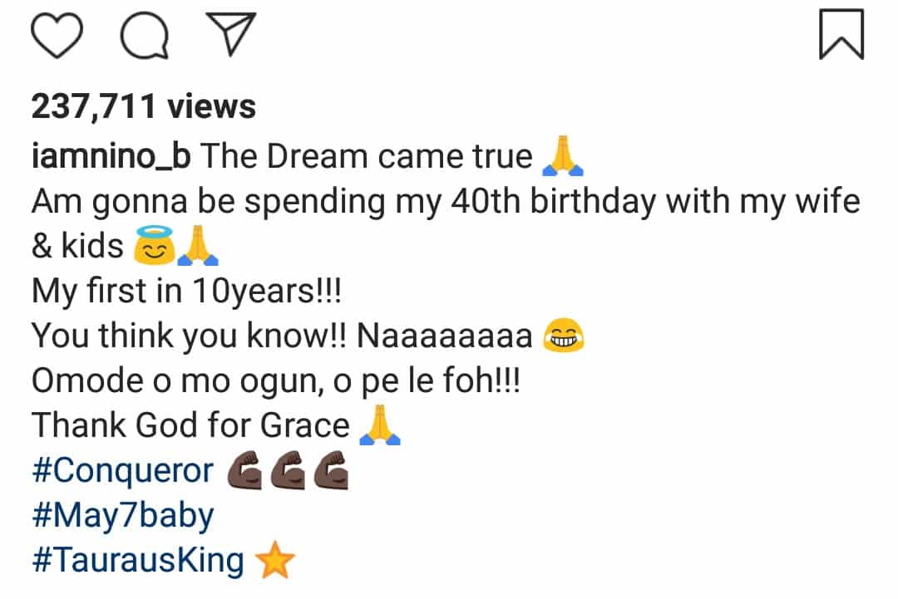Like the post with the heart icon

pyautogui.click(x=57, y=37)
